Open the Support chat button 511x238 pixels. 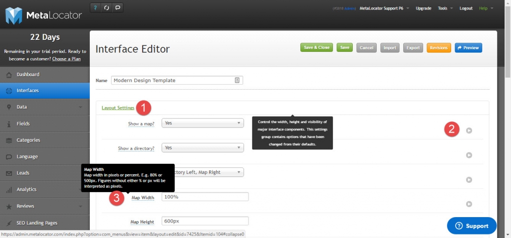click(472, 226)
